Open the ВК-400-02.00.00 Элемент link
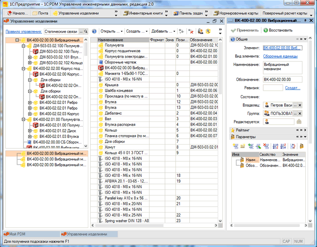The image size is (317, 247). pos(283,48)
